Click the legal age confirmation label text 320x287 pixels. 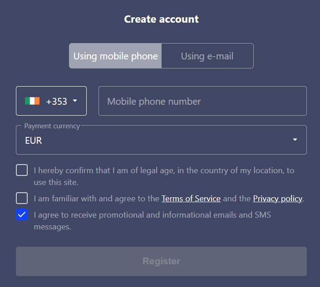(x=164, y=176)
